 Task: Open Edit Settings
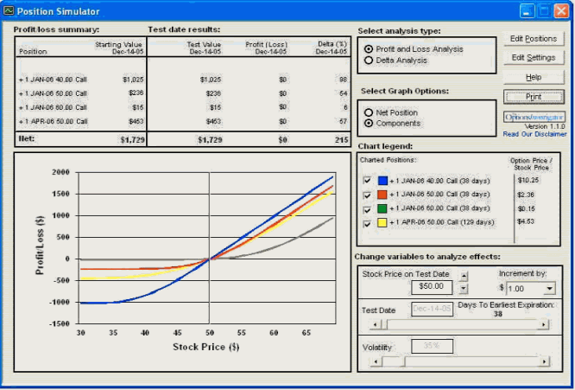point(534,58)
